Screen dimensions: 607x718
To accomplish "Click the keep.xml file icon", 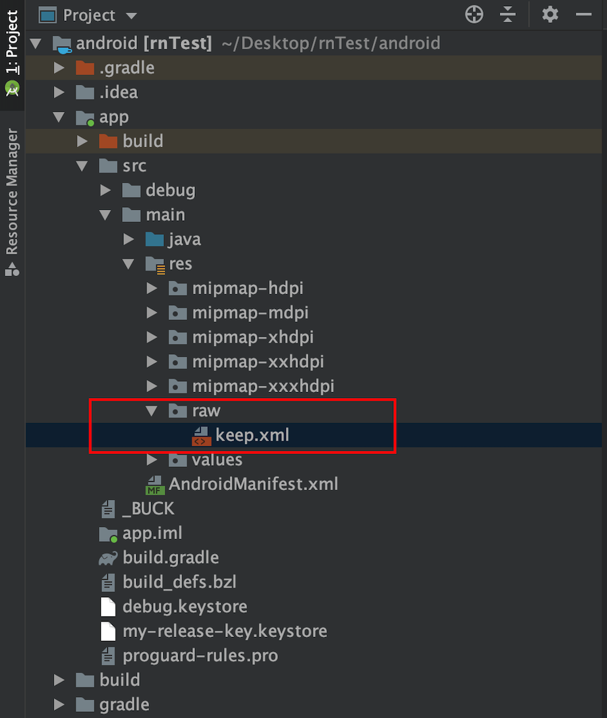I will pyautogui.click(x=201, y=436).
